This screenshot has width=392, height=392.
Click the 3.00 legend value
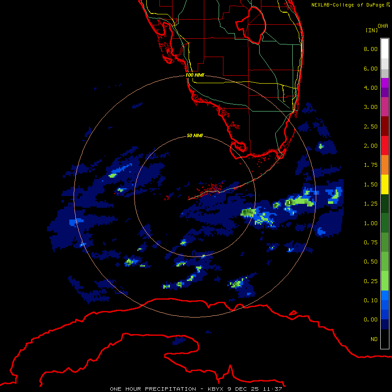(x=371, y=107)
